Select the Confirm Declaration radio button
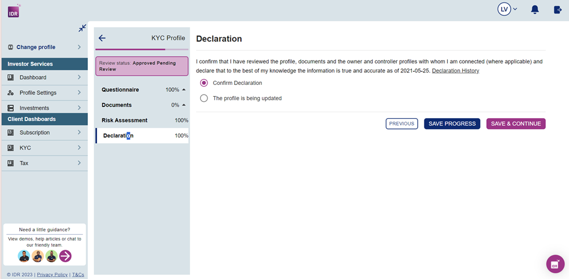Screen dimensions: 569x279 (x=204, y=83)
